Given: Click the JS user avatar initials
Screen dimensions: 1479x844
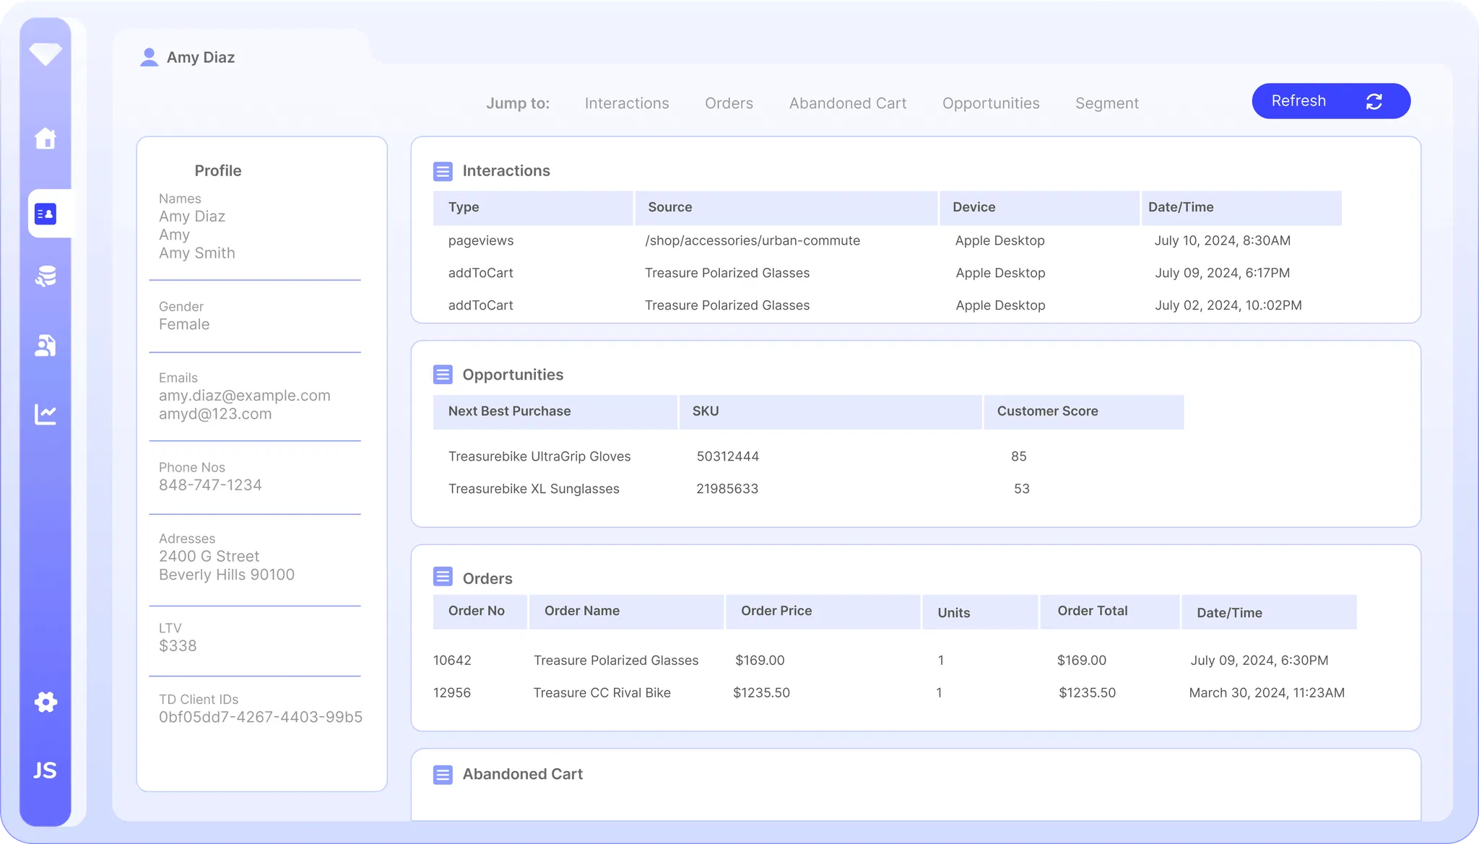Looking at the screenshot, I should coord(45,770).
